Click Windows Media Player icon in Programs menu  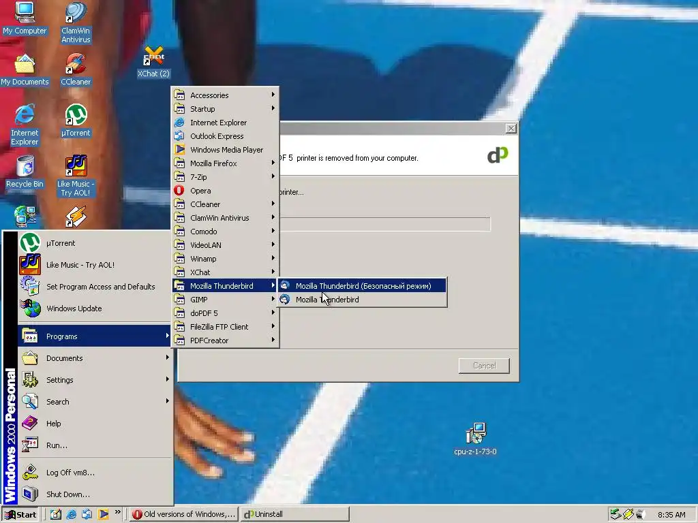tap(179, 149)
